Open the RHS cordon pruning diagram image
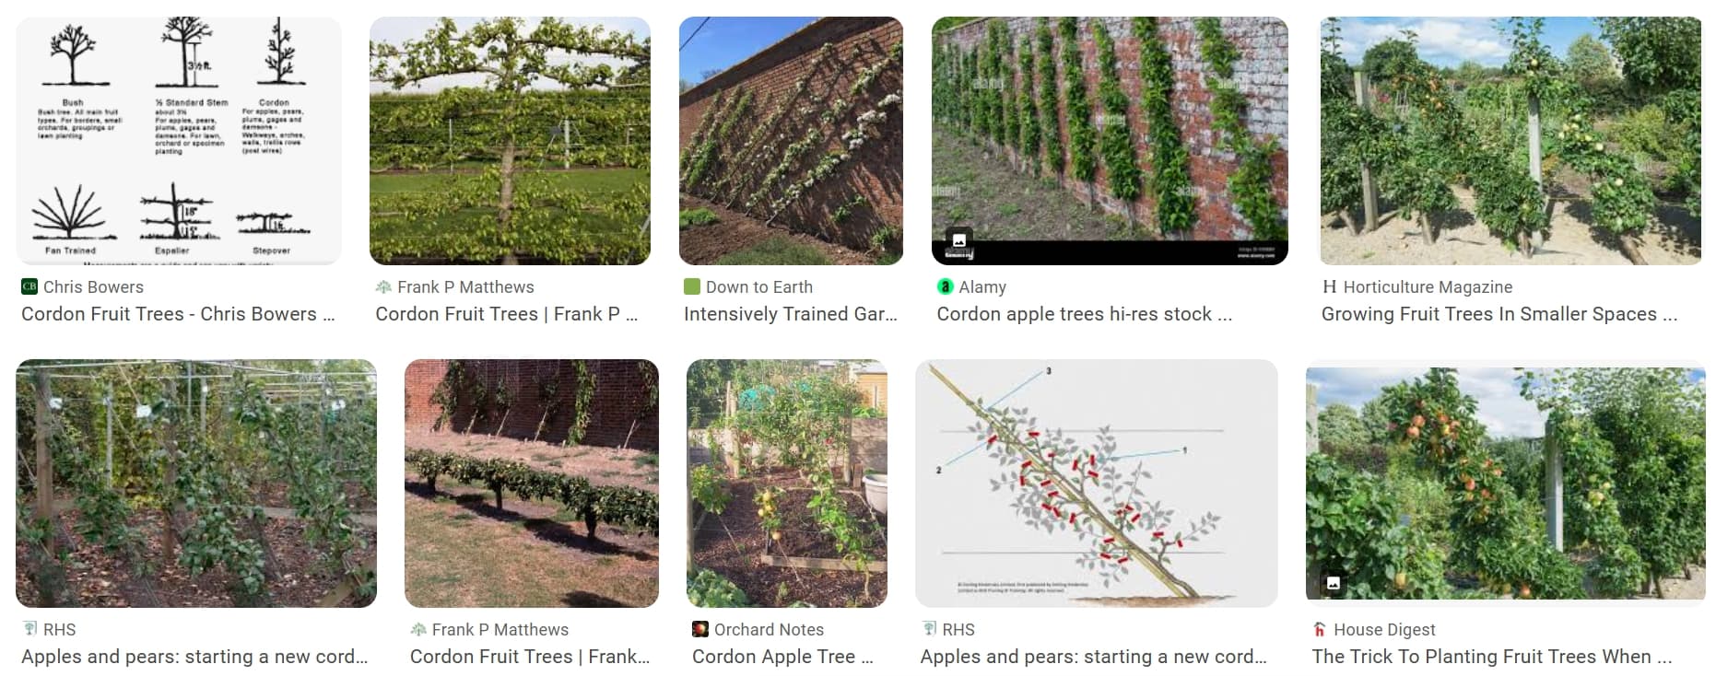 click(x=1096, y=483)
